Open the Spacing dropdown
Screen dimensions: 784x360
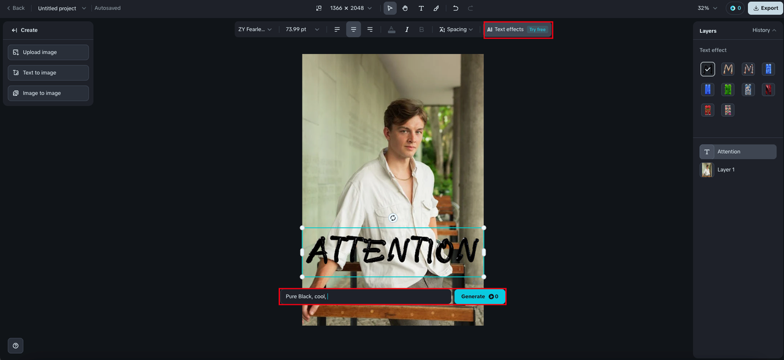coord(456,29)
